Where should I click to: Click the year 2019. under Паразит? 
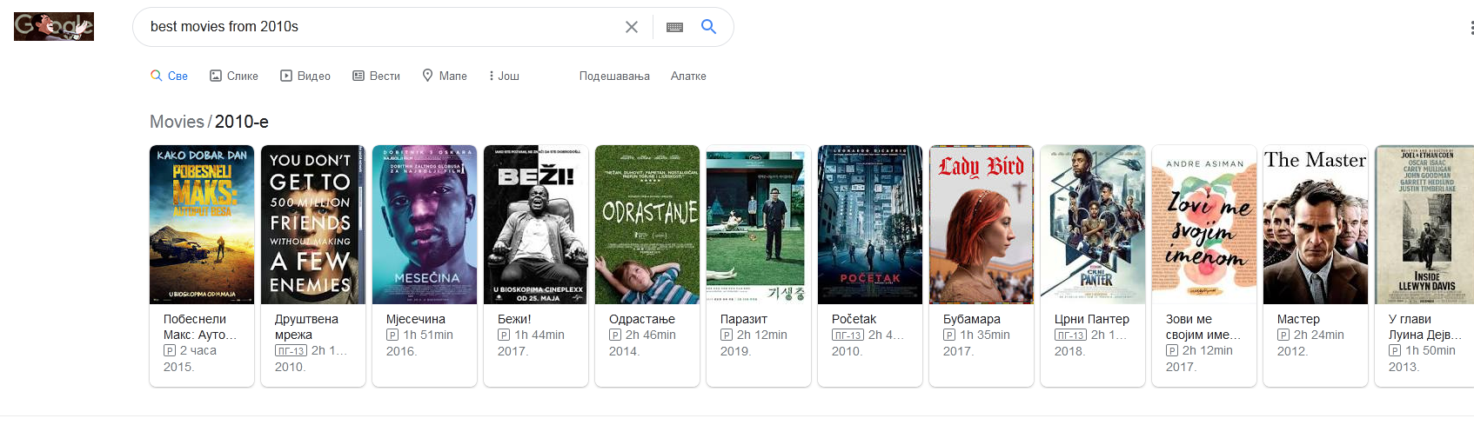click(x=734, y=351)
